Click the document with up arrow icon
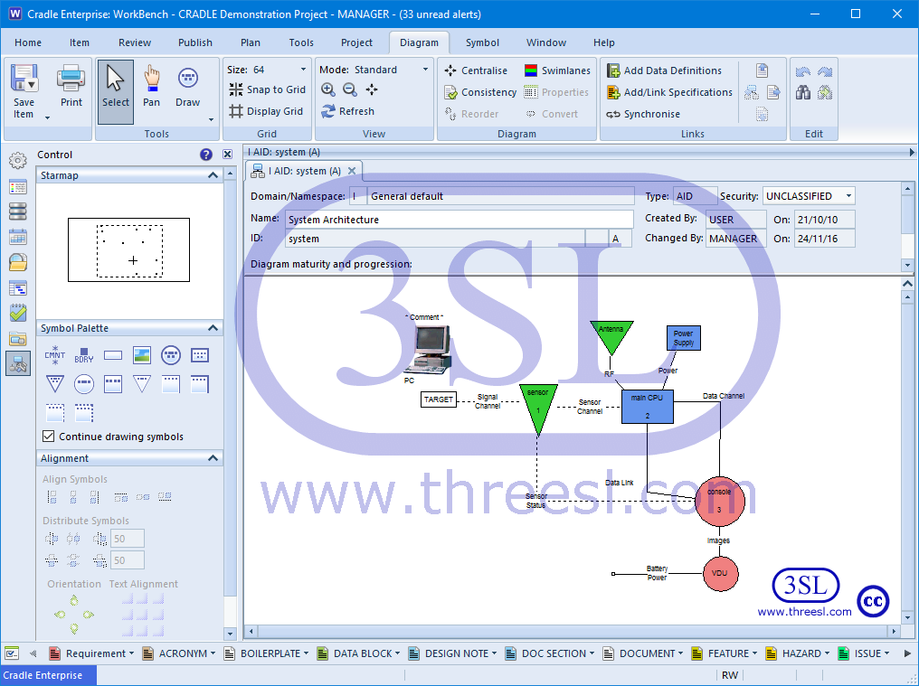 click(x=762, y=70)
